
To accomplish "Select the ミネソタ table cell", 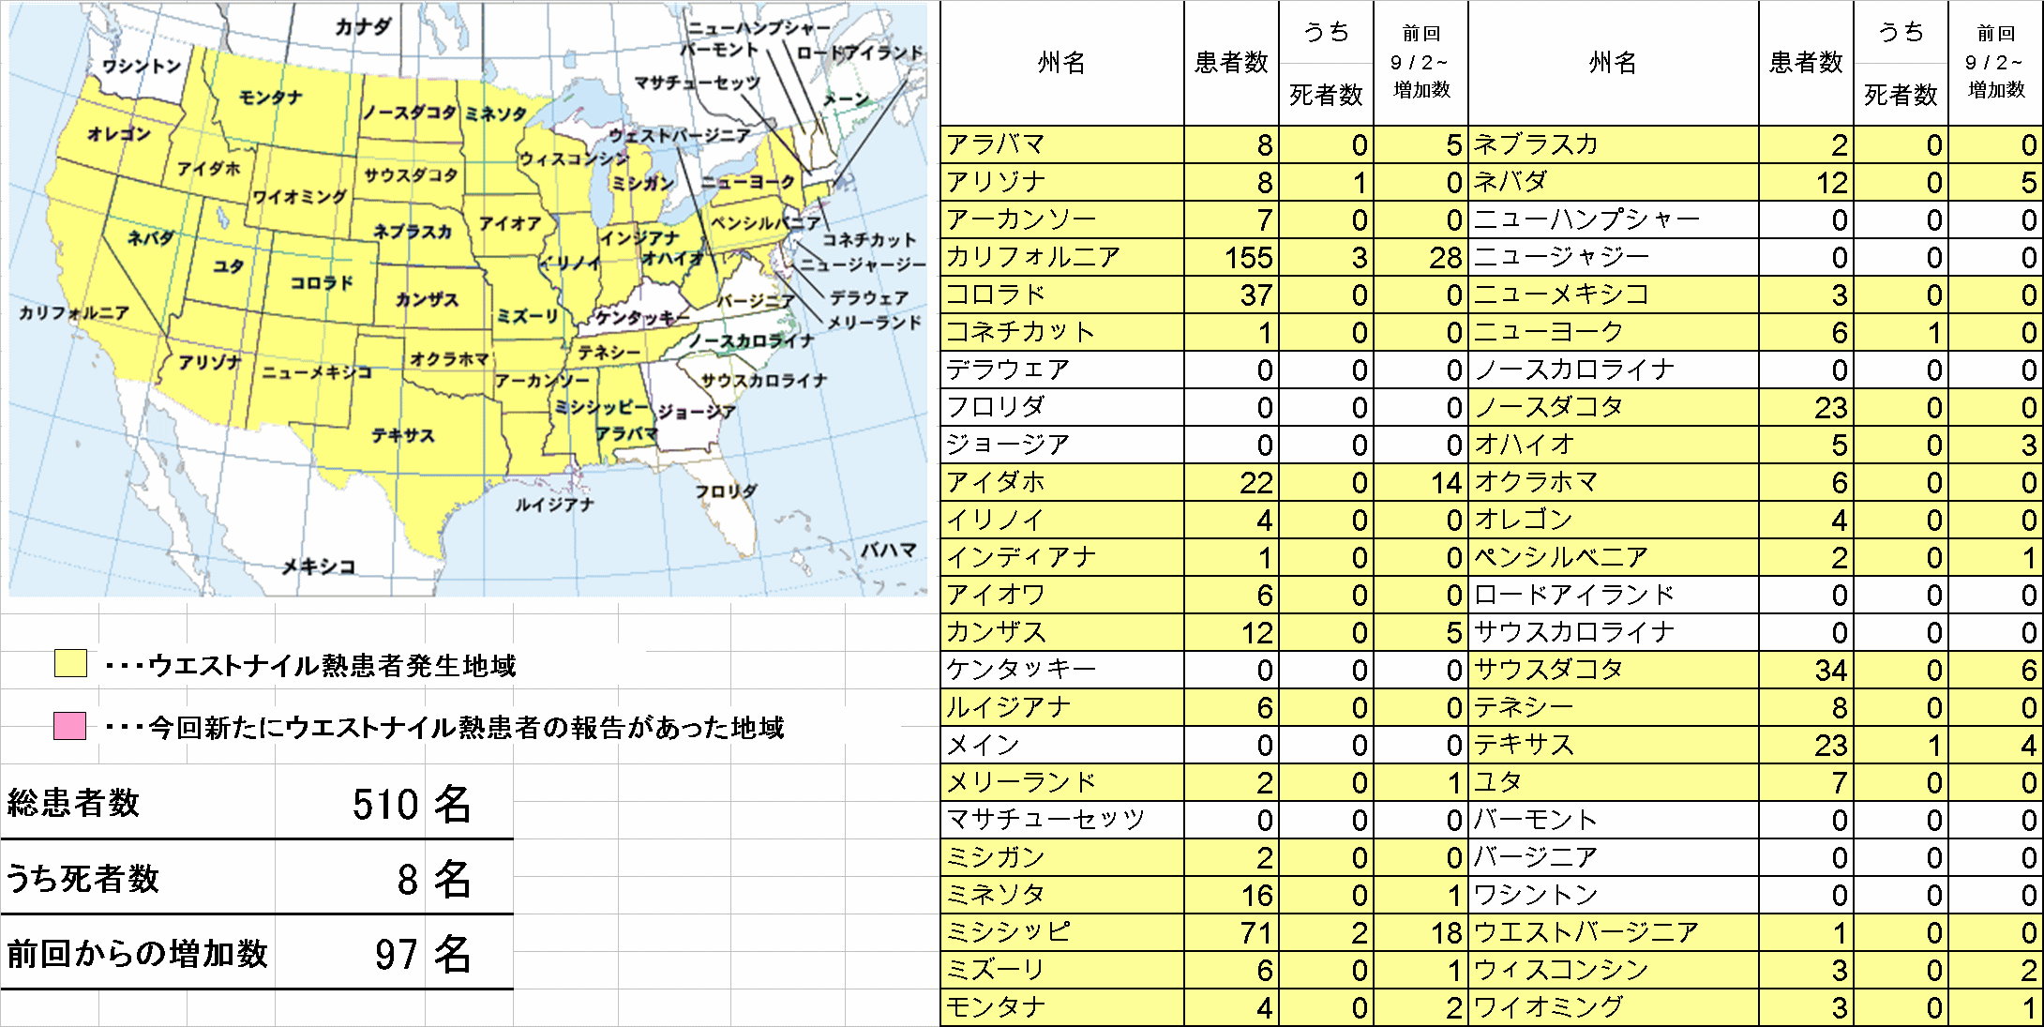I will (1062, 895).
